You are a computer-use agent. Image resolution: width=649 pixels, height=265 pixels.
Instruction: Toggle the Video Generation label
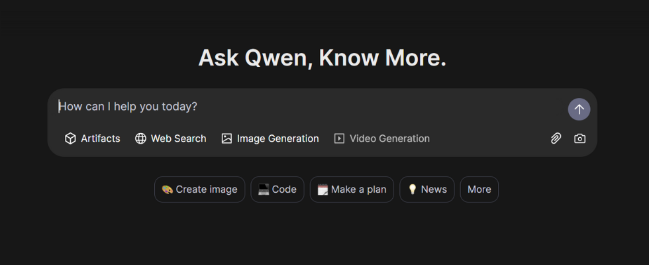pyautogui.click(x=389, y=138)
